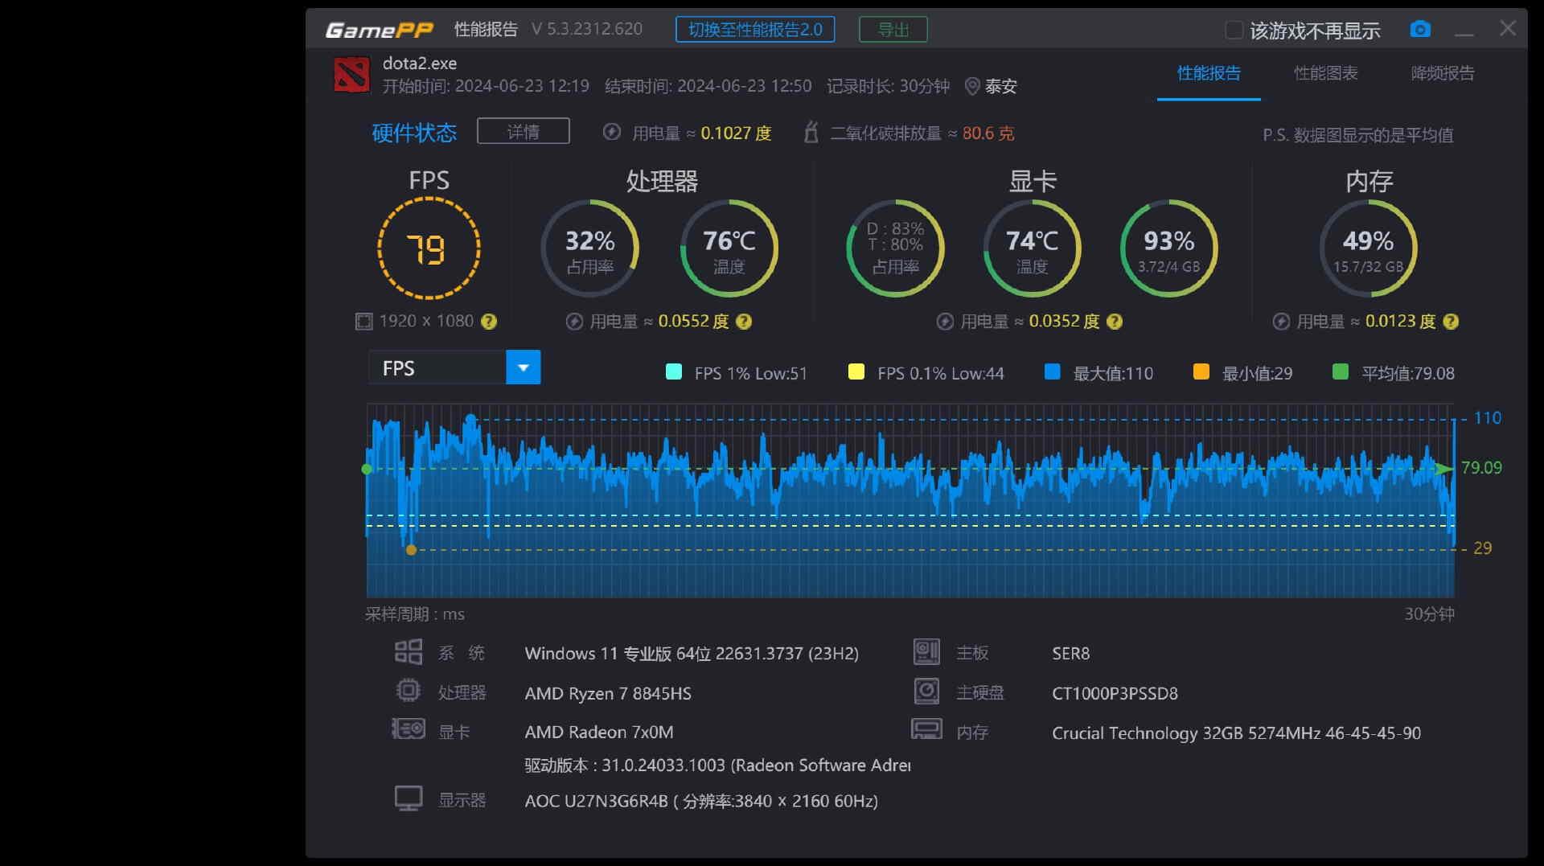Click the Dota 2 game icon
Image resolution: width=1544 pixels, height=866 pixels.
coord(351,75)
